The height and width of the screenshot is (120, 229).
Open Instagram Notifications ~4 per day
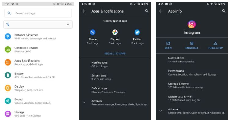tap(192, 60)
